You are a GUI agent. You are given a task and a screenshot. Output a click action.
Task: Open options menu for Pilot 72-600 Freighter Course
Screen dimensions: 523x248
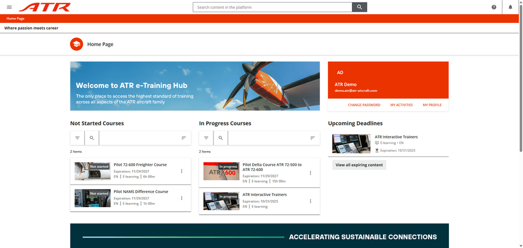182,171
